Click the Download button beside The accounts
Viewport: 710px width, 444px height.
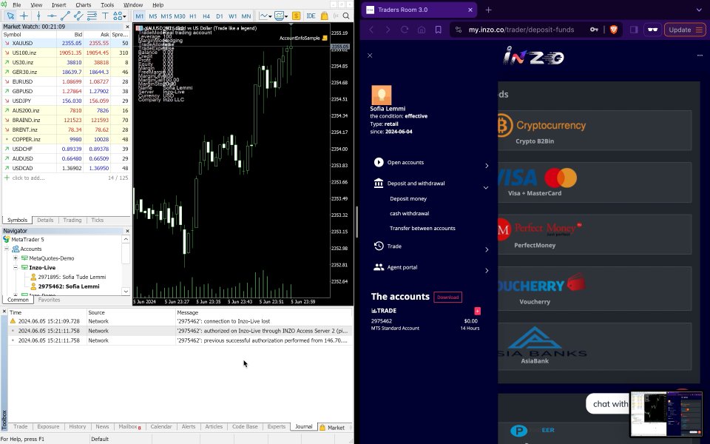point(448,297)
